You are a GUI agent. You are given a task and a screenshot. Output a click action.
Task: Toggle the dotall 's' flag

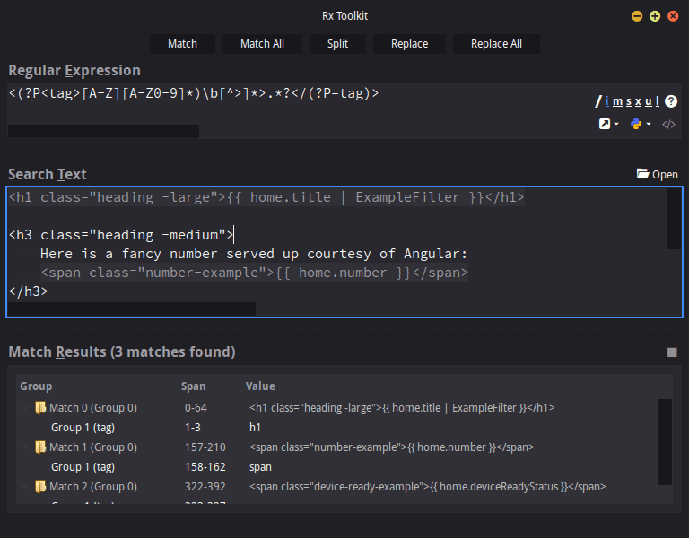[x=629, y=101]
